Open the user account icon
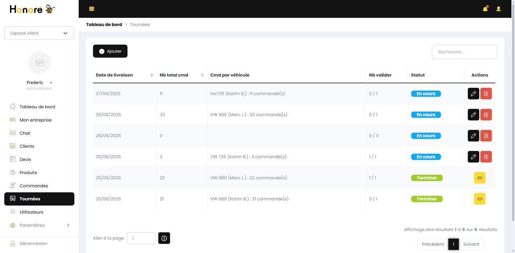The width and height of the screenshot is (515, 253). [x=499, y=9]
